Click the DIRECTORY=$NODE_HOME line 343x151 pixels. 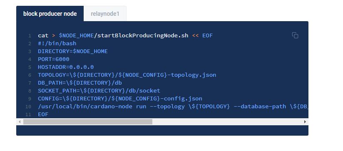click(x=73, y=51)
